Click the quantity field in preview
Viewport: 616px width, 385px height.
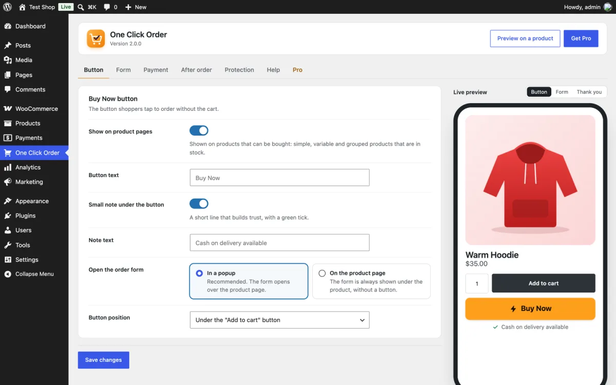pos(477,283)
